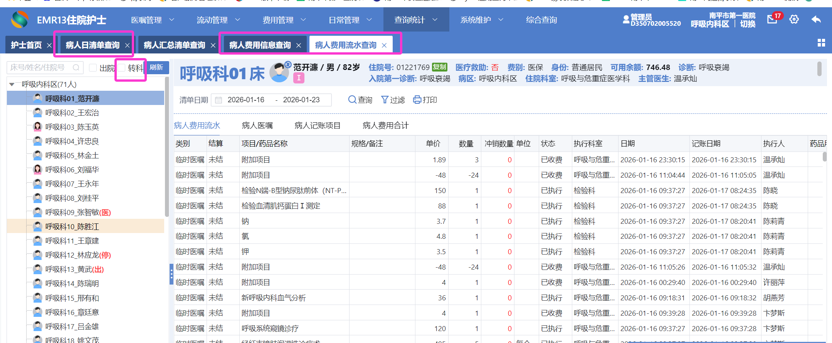Select patient 呼吸科10_陈胜江
This screenshot has height=343, width=832.
[86, 226]
